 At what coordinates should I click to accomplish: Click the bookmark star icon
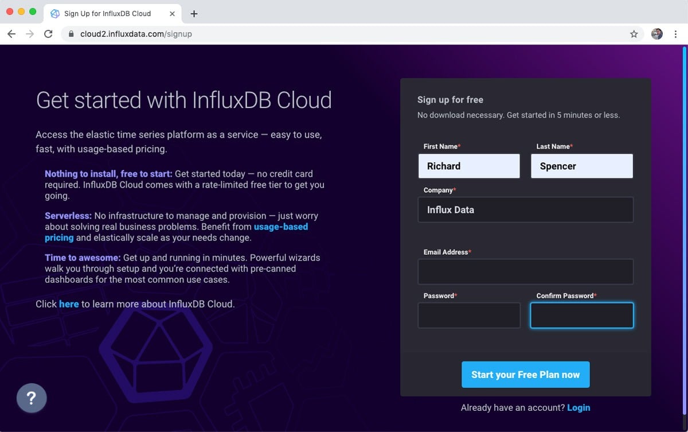(634, 34)
